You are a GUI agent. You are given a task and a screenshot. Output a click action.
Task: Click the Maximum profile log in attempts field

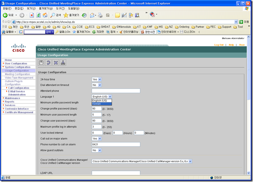96,127
